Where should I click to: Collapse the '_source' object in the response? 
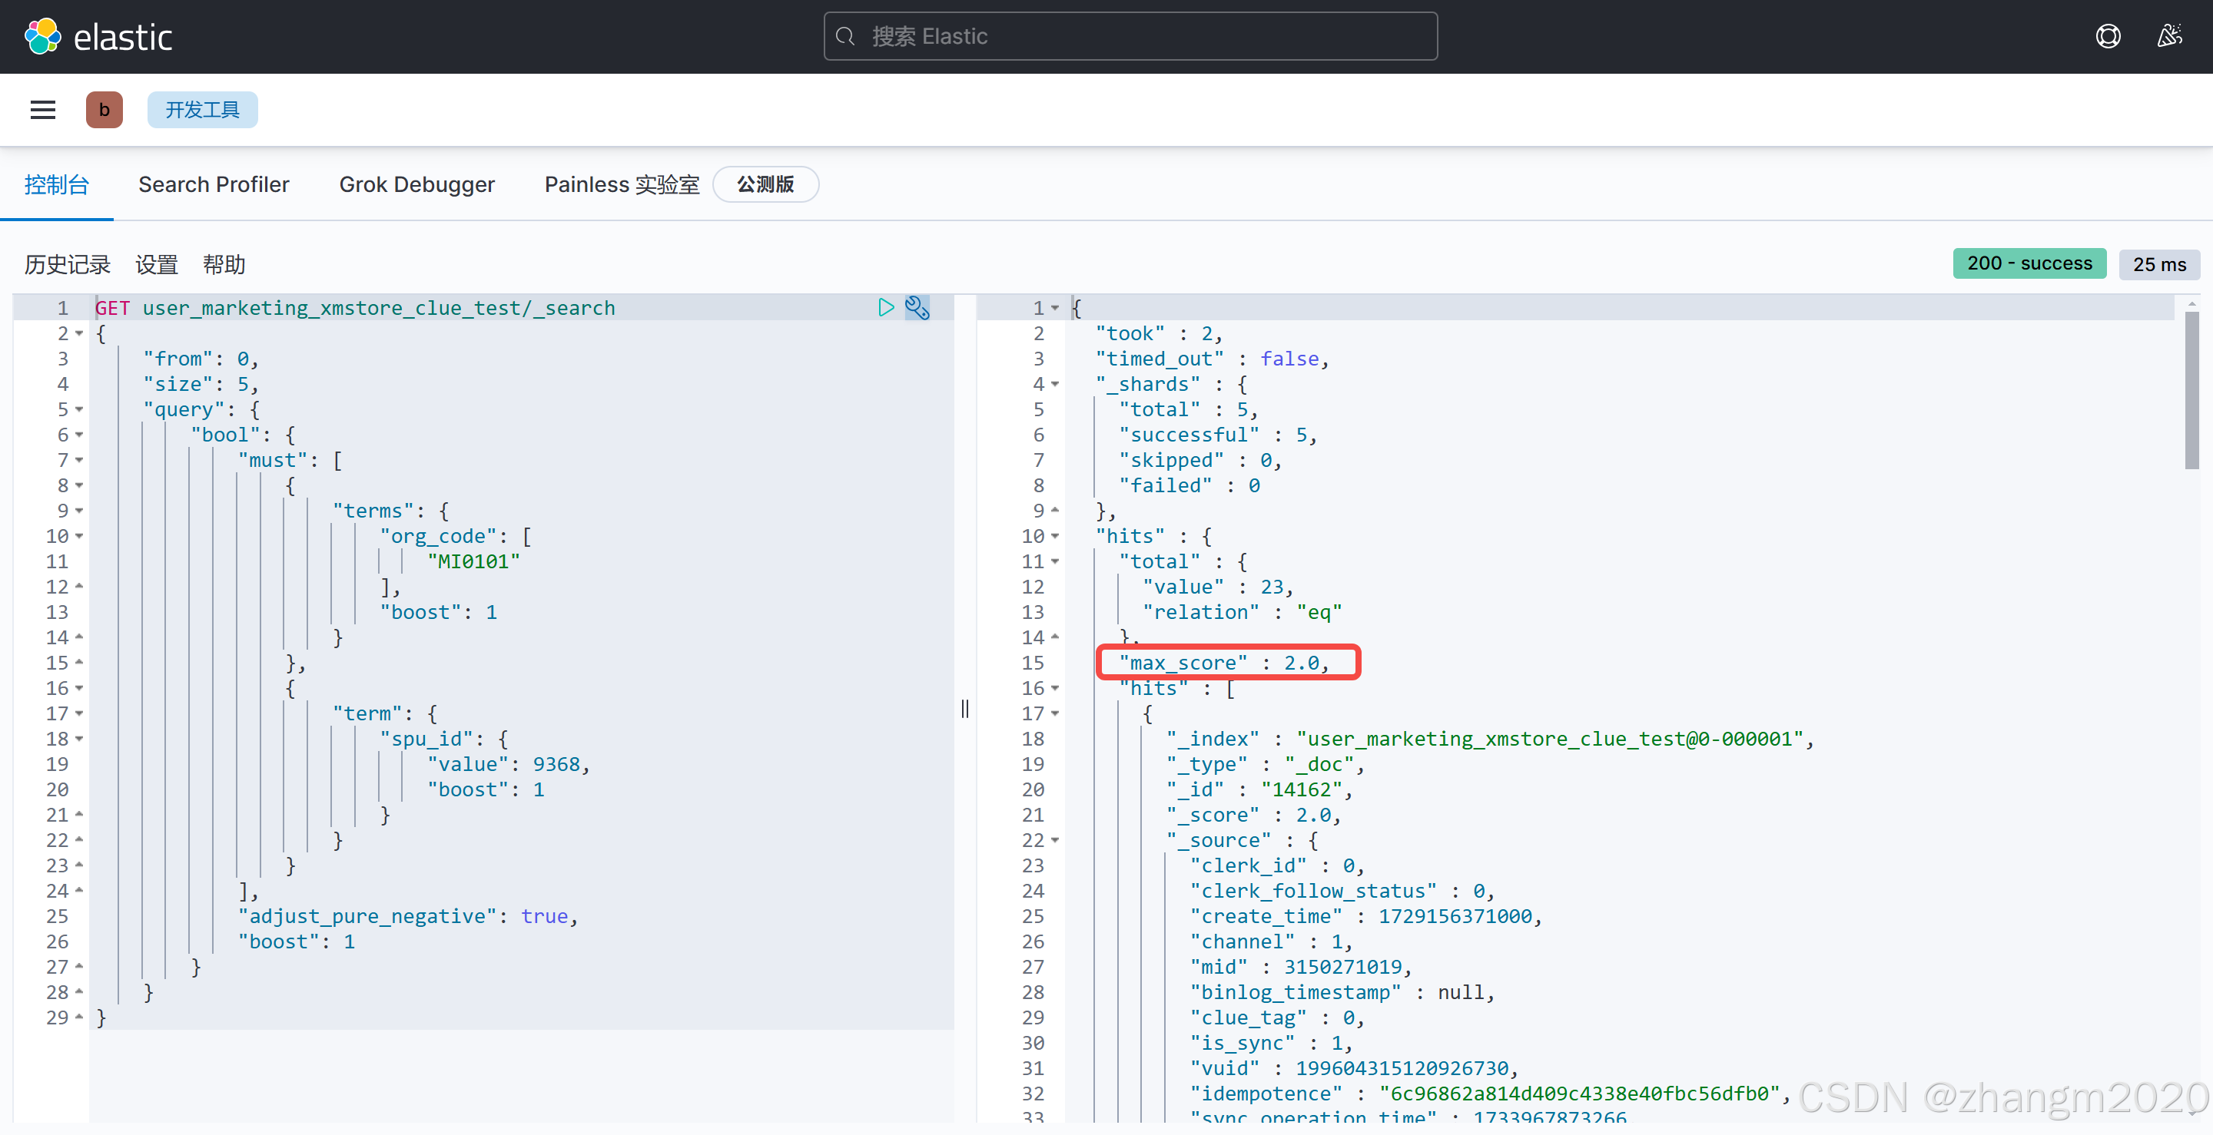click(x=1055, y=839)
